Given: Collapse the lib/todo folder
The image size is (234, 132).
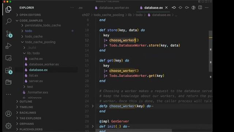Looking at the screenshot, I should click(x=33, y=53).
